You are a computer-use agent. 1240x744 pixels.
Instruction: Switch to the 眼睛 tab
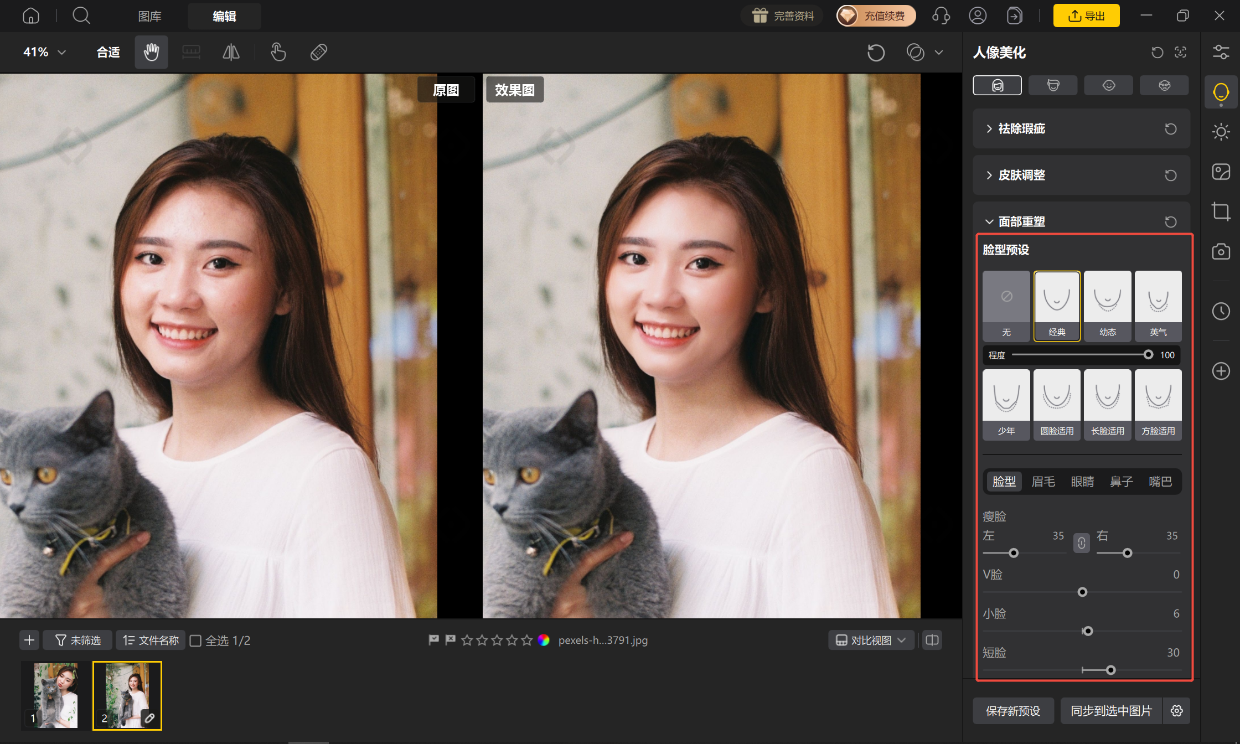click(x=1082, y=482)
